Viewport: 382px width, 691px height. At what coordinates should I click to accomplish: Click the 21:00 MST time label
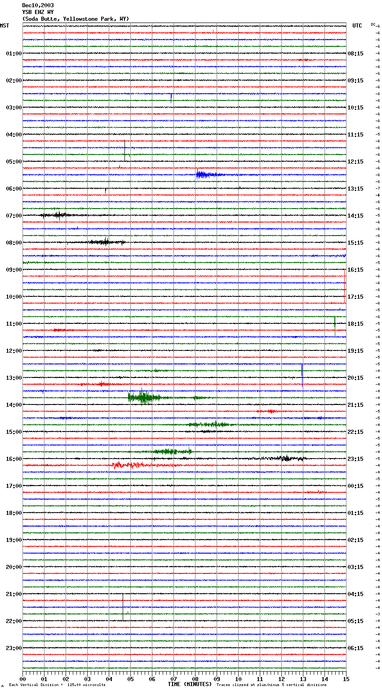coord(14,594)
